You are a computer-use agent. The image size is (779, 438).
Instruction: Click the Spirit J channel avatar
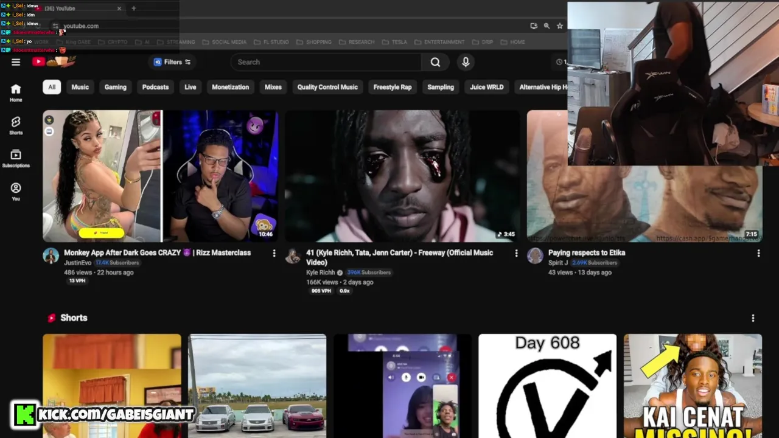535,255
